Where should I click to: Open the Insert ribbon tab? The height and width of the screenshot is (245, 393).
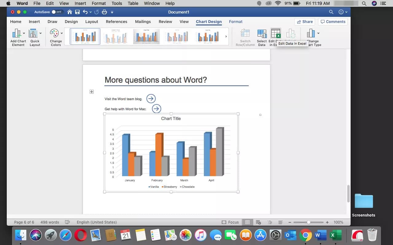pos(34,21)
